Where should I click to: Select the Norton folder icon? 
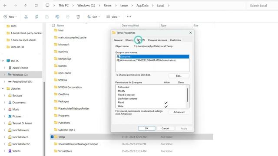(56, 65)
